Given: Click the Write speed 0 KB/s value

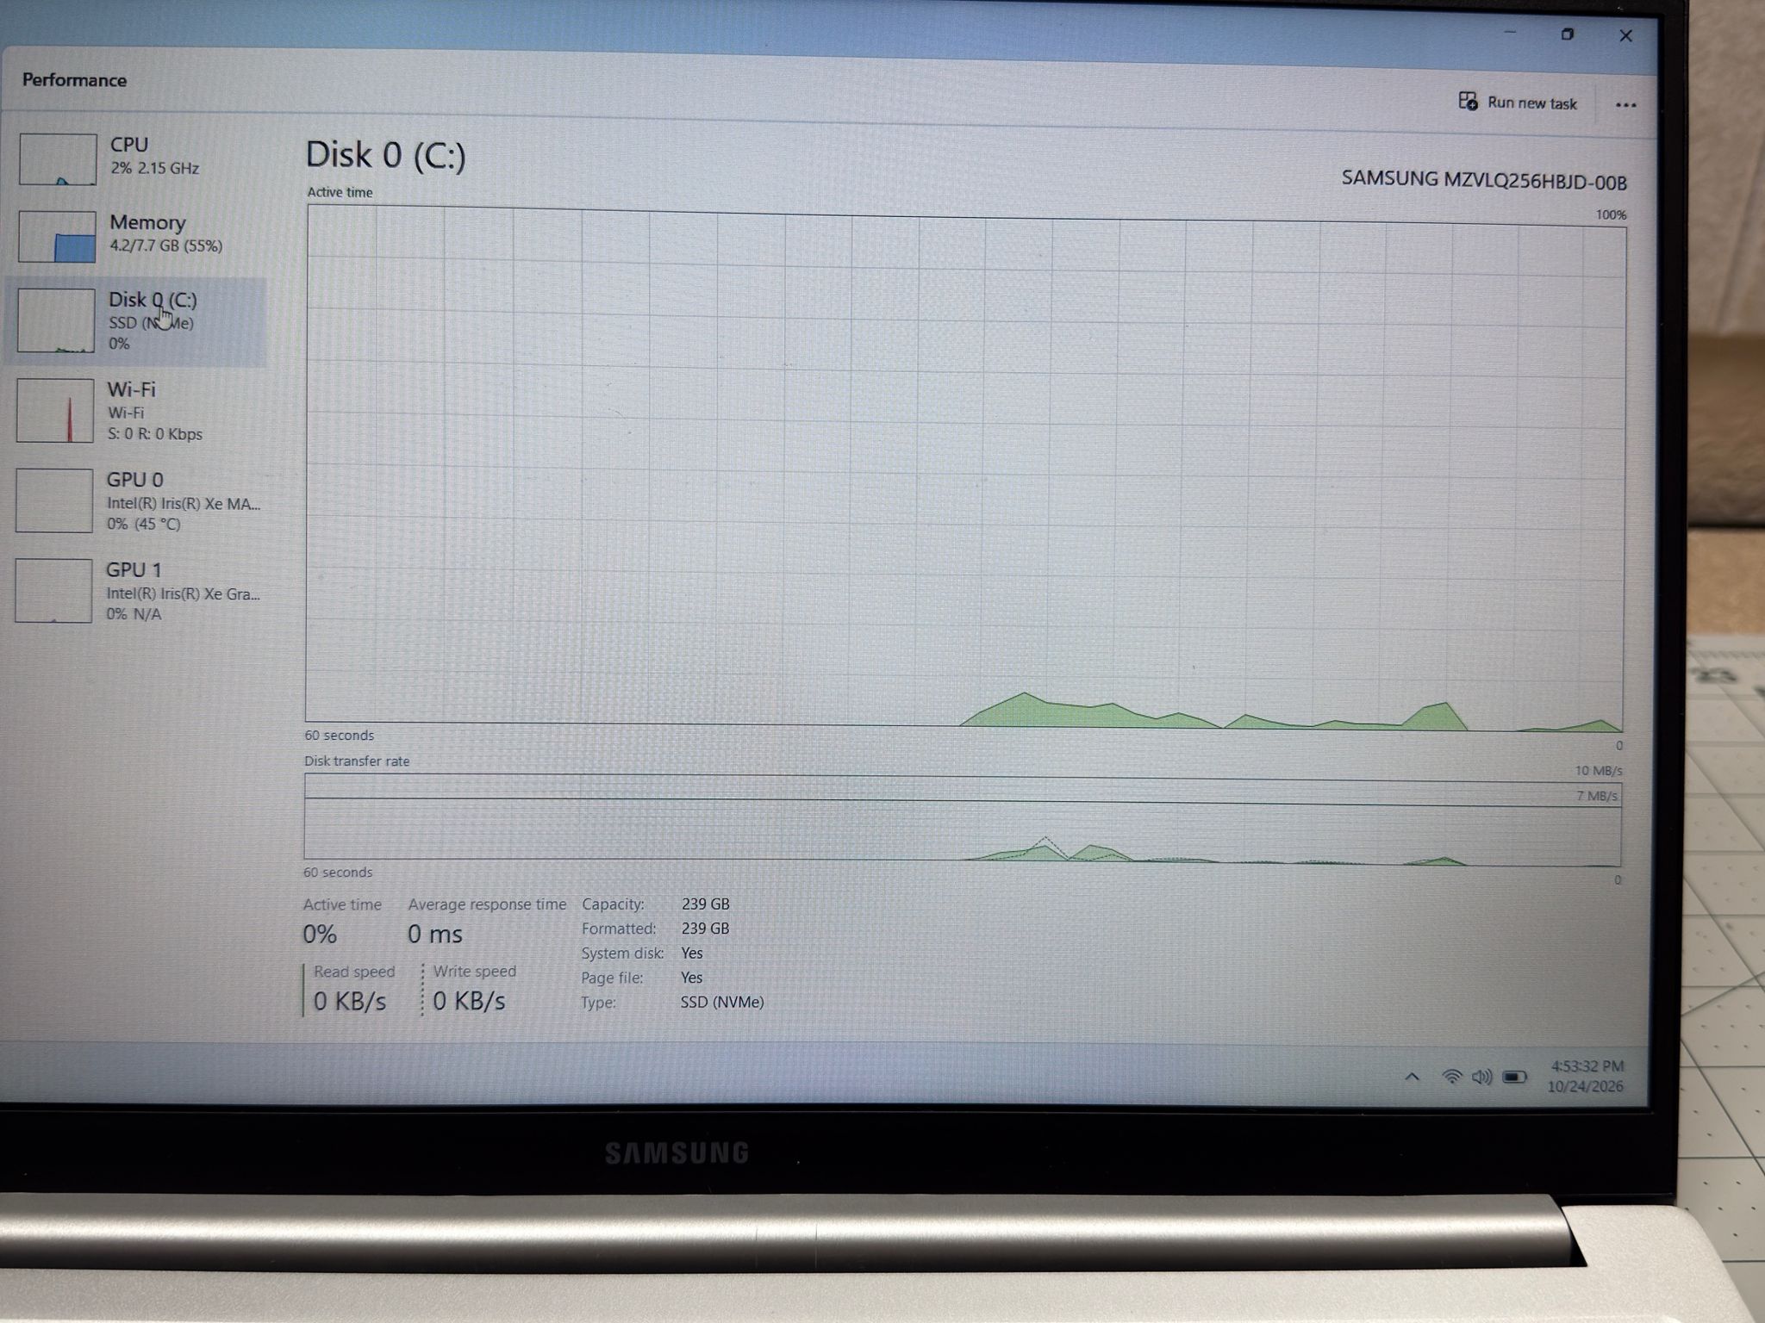Looking at the screenshot, I should pyautogui.click(x=469, y=1001).
